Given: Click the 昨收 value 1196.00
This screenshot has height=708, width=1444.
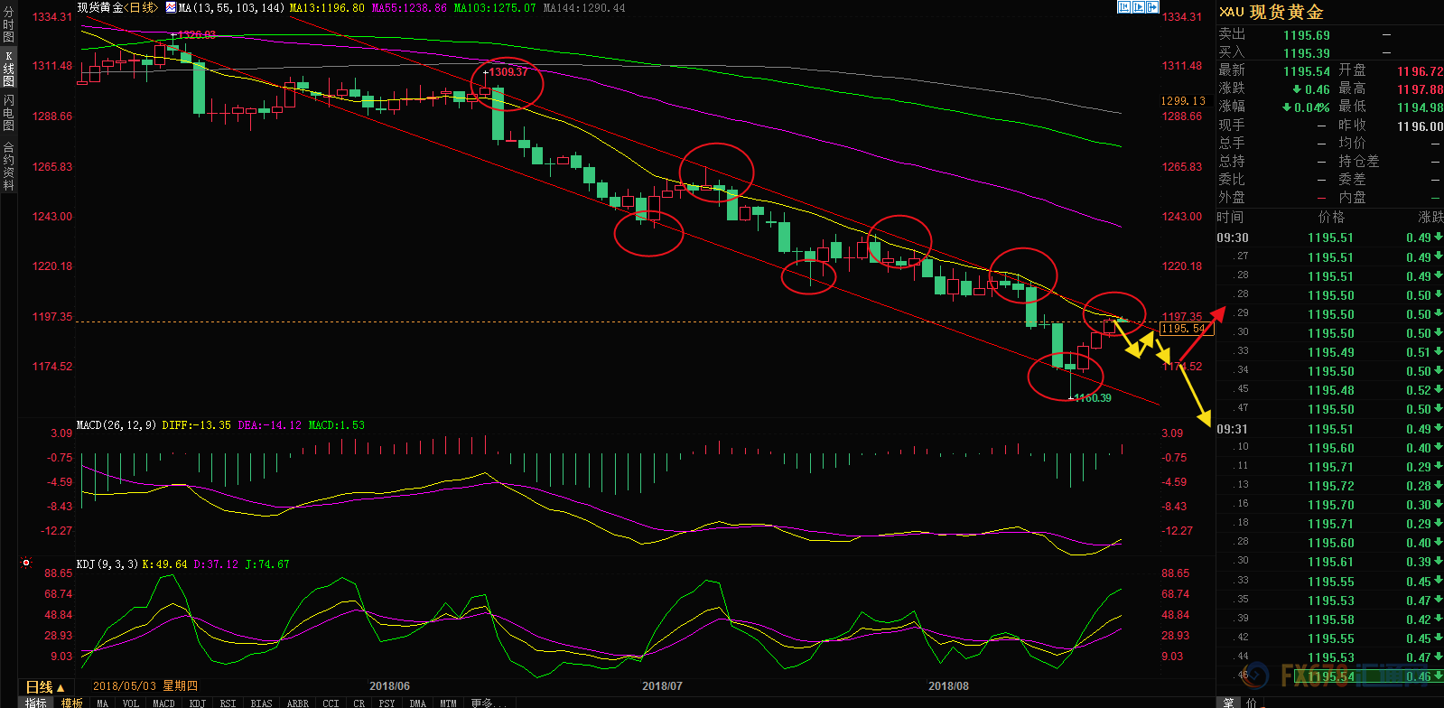Looking at the screenshot, I should (1420, 126).
